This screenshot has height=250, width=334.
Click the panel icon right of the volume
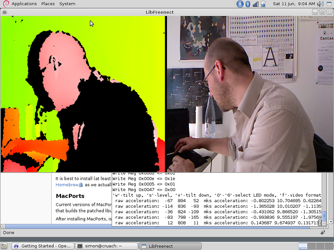[x=329, y=4]
